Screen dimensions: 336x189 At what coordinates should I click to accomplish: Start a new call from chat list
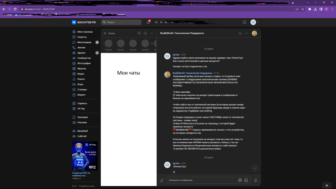tap(139, 33)
